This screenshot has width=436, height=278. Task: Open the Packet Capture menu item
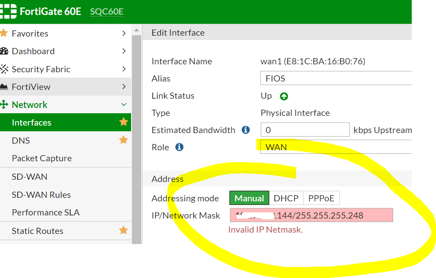(x=41, y=158)
